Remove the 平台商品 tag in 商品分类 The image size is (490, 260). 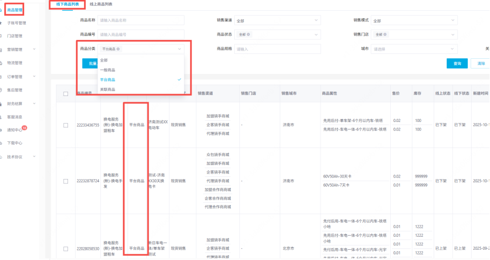[x=118, y=49]
